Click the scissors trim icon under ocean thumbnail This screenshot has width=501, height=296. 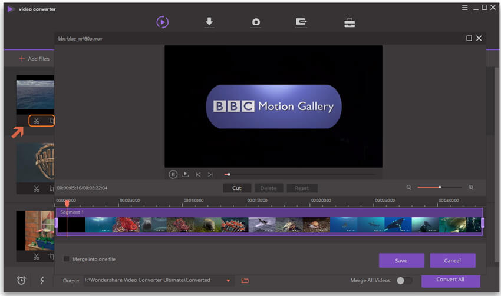click(x=37, y=121)
